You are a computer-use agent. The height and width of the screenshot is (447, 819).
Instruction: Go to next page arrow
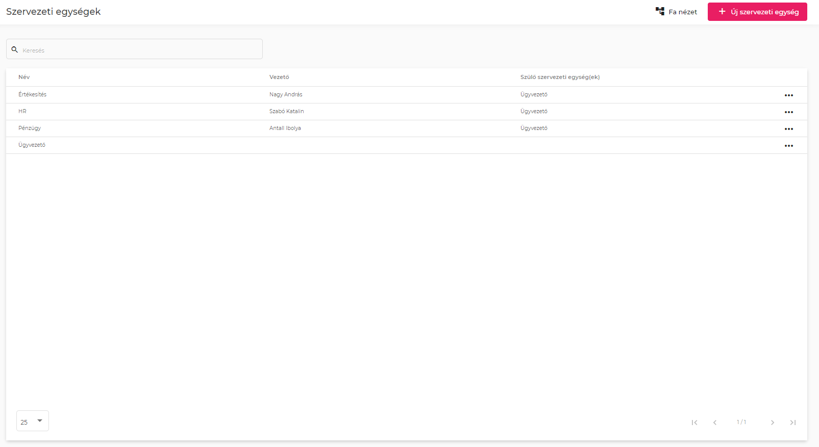pos(772,423)
